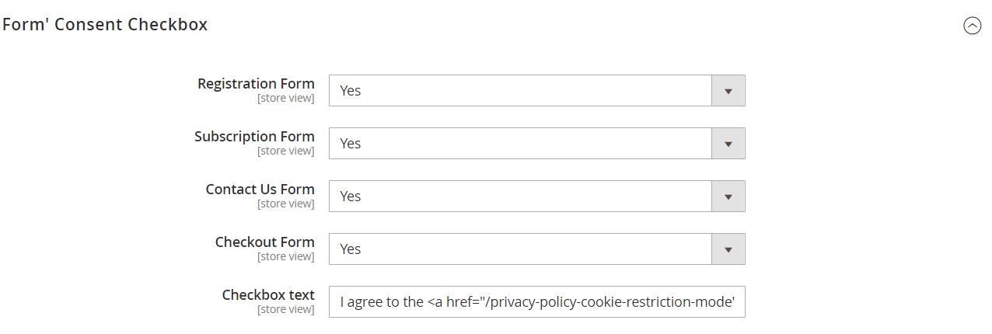The height and width of the screenshot is (334, 992).
Task: Click the Registration Form label
Action: coord(256,84)
